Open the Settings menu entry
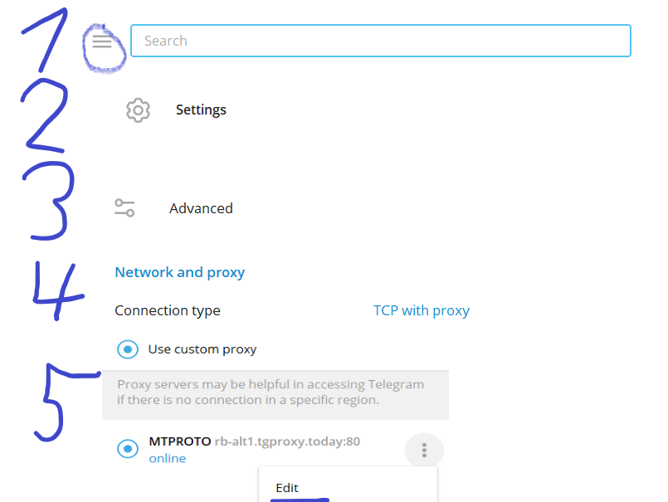668x502 pixels. coord(201,110)
